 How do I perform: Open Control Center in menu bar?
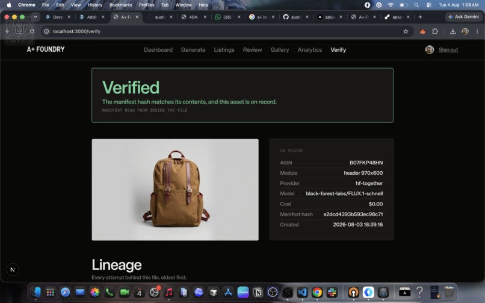click(x=428, y=5)
